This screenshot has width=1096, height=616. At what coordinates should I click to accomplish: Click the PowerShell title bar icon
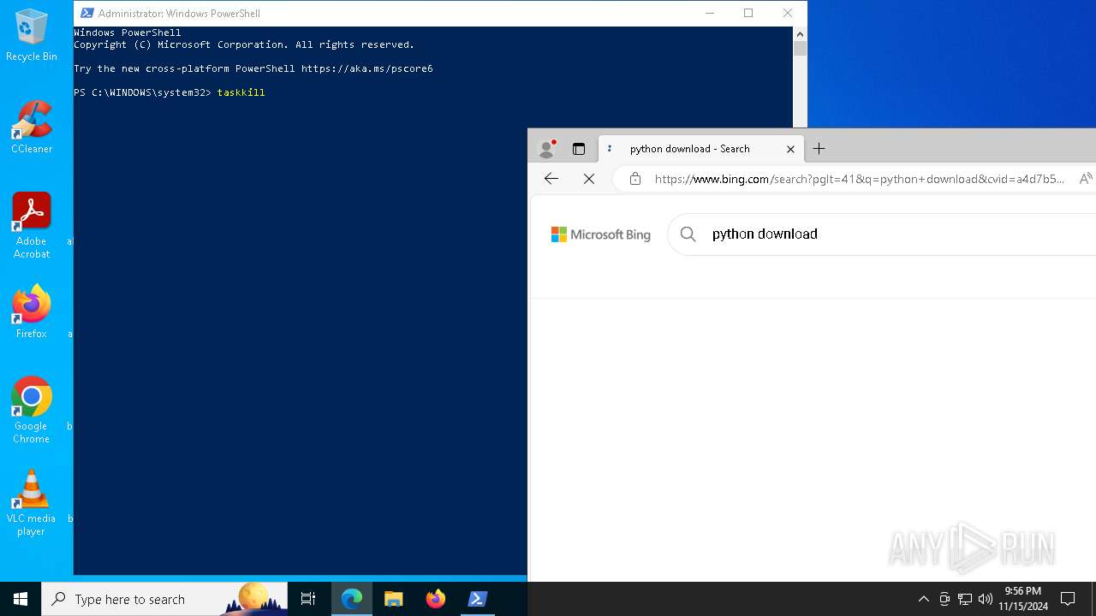coord(86,13)
